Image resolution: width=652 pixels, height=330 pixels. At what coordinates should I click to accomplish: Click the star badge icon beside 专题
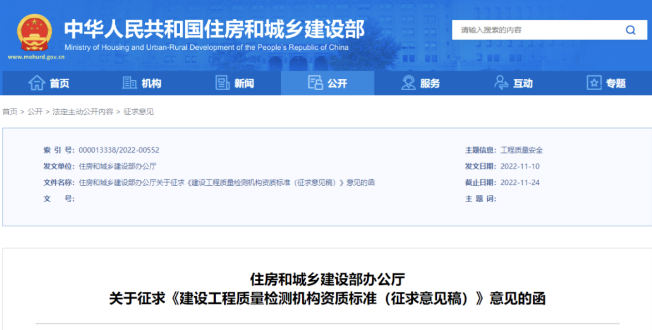(594, 83)
